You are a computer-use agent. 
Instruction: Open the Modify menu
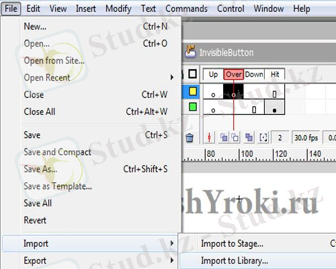(x=118, y=9)
